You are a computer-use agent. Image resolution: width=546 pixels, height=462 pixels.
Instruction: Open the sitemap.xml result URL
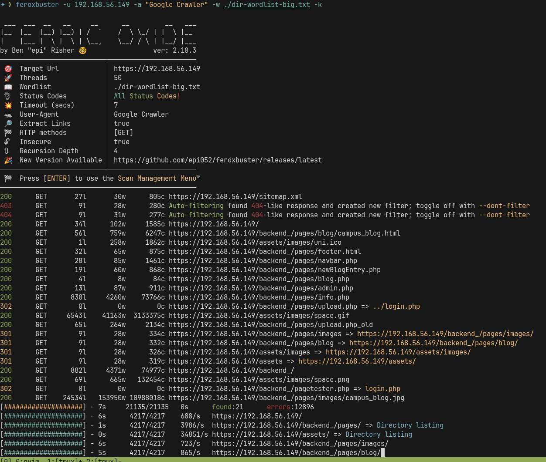(235, 197)
